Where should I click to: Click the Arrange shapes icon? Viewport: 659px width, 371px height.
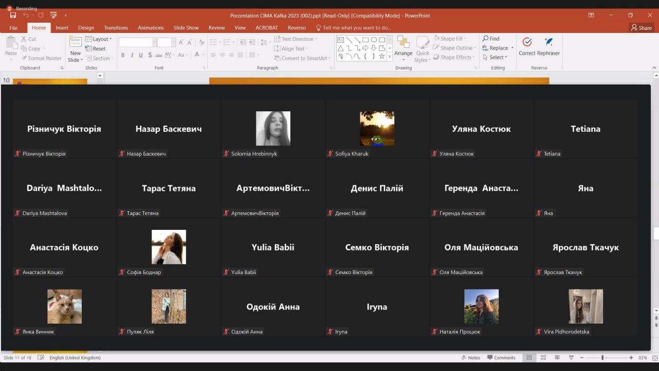coord(403,42)
